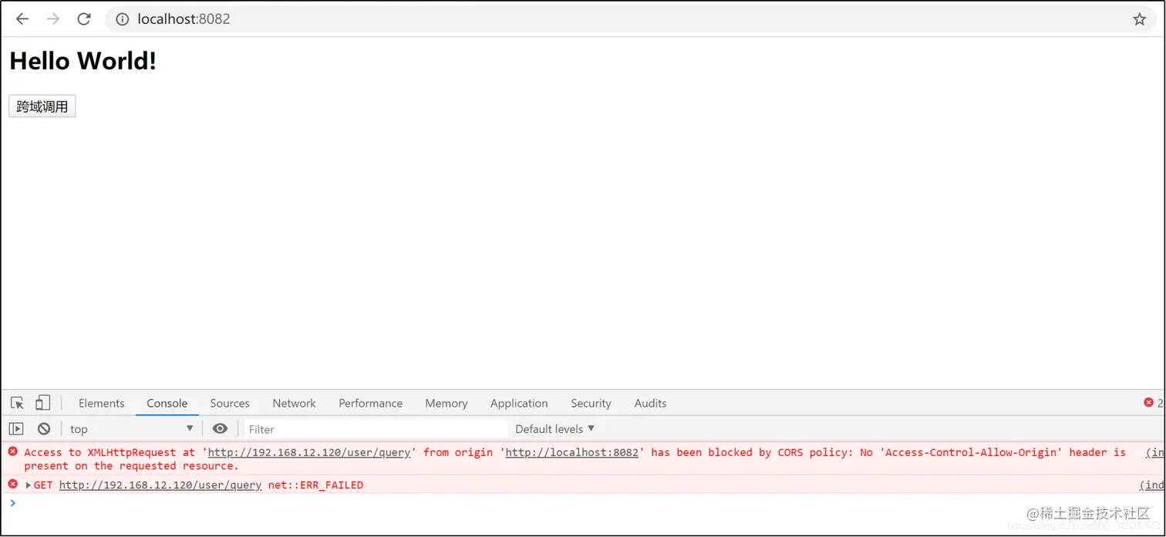Viewport: 1166px width, 537px height.
Task: Open the Default levels dropdown
Action: [555, 429]
